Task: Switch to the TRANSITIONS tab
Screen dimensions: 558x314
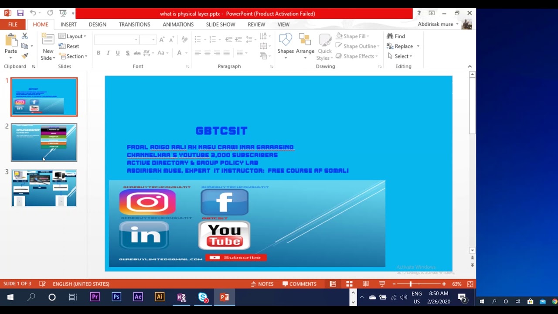Action: (x=135, y=24)
